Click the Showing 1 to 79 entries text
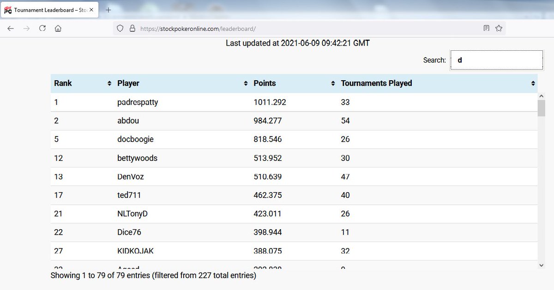The width and height of the screenshot is (554, 290). [x=153, y=276]
